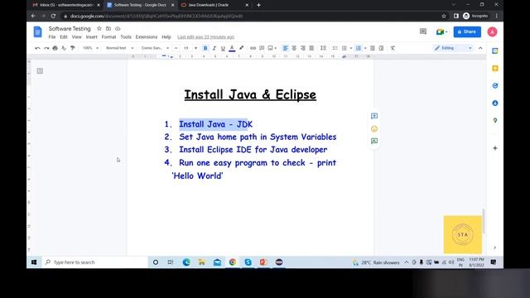Set right text alignment
Screen dimensions: 530x298
[x=303, y=48]
